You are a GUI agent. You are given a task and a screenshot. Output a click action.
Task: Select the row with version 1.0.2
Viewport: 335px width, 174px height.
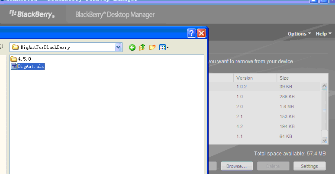click(x=264, y=87)
